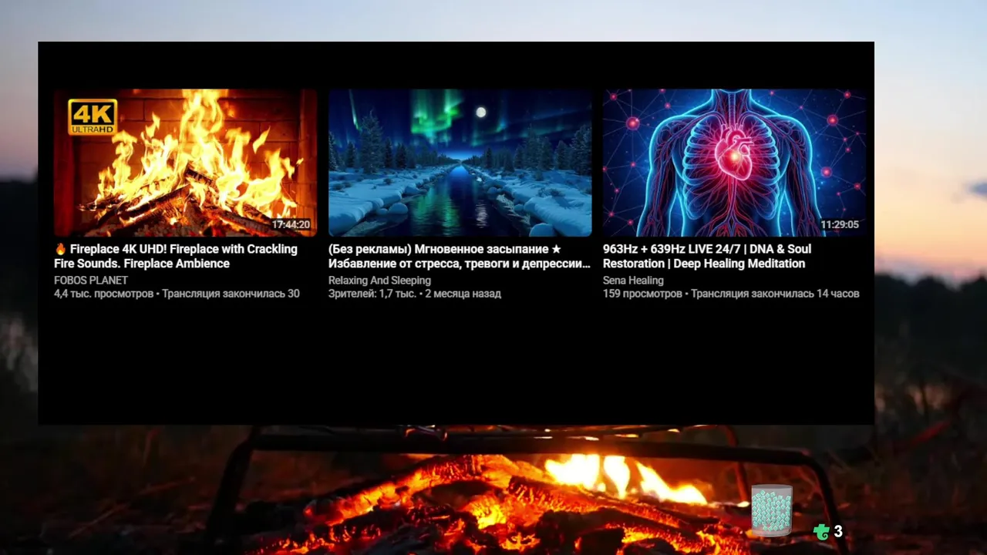This screenshot has height=555, width=987.
Task: Open the aurora winter river video thumbnail
Action: pos(460,163)
